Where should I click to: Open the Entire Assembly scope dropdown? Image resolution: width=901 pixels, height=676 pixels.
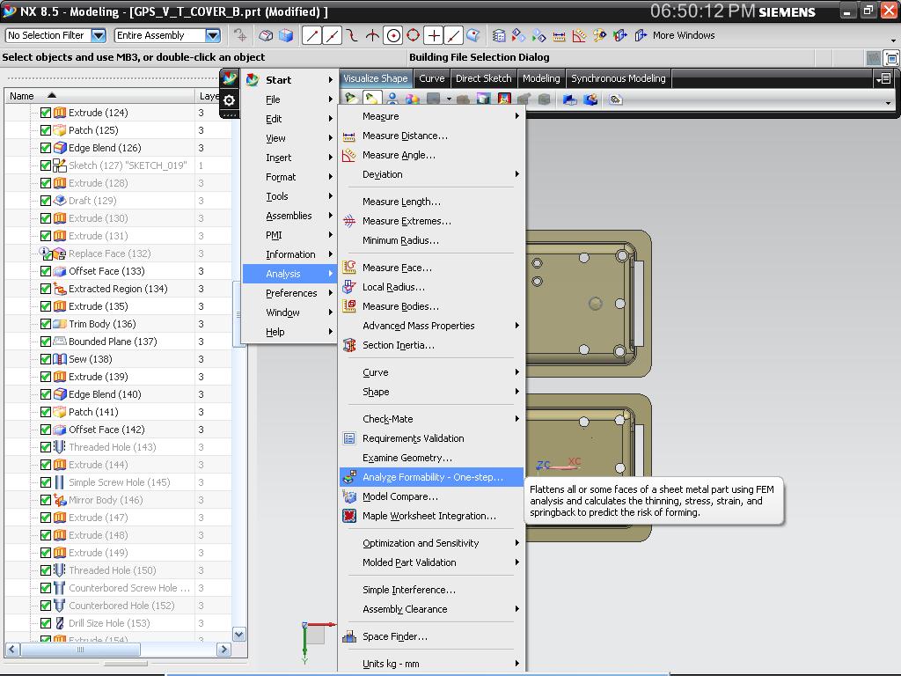[x=213, y=35]
